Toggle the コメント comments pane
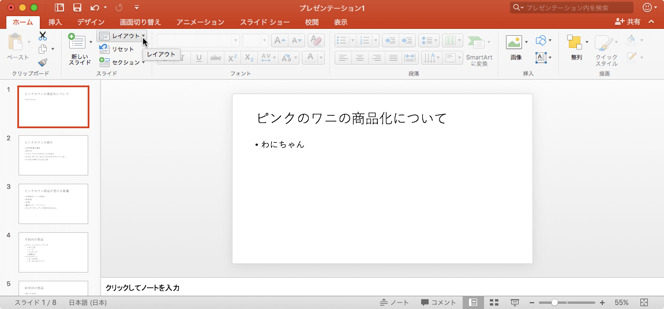This screenshot has height=309, width=664. point(438,303)
